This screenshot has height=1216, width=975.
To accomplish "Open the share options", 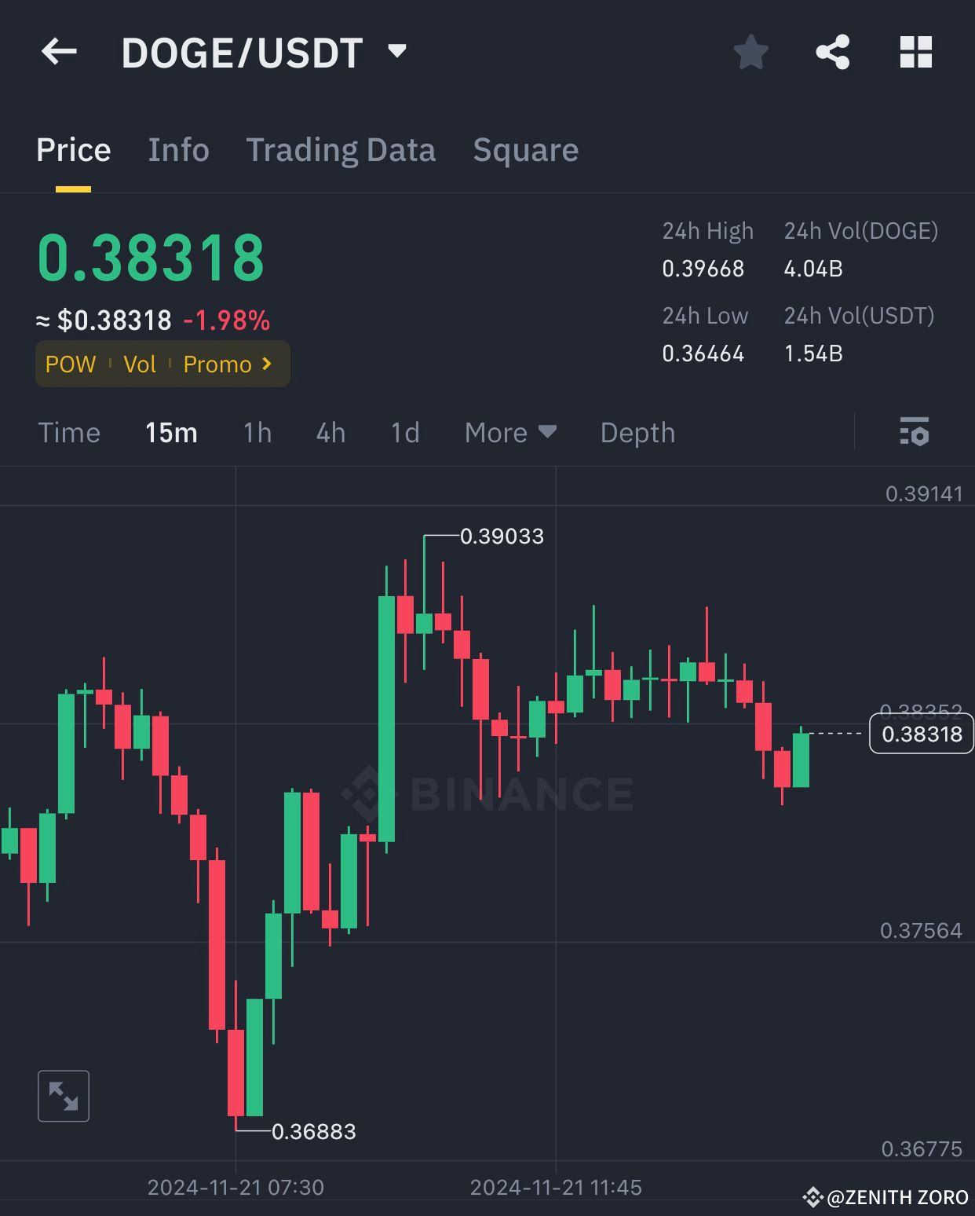I will click(x=833, y=52).
